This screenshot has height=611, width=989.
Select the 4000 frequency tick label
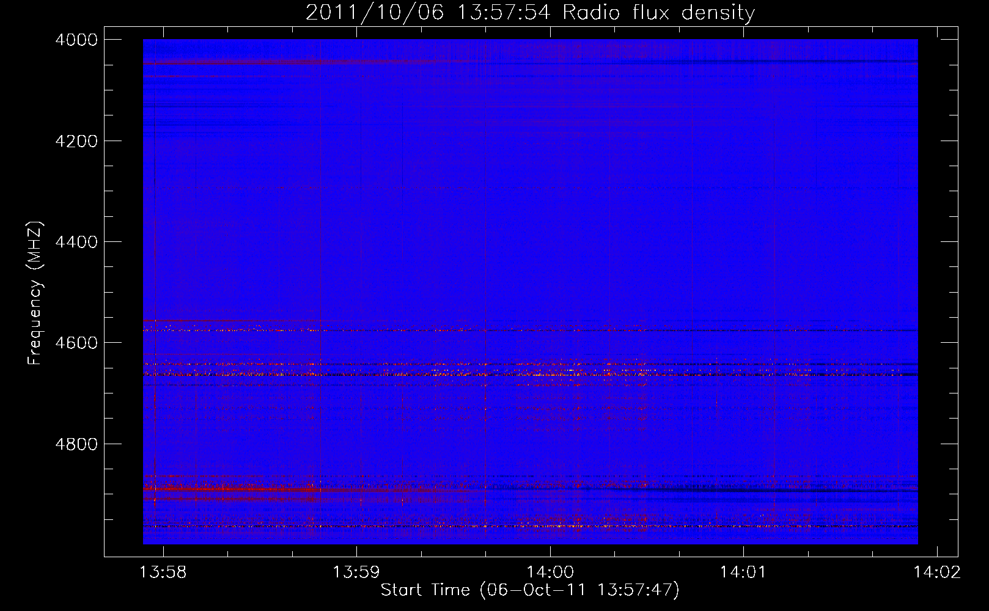tap(76, 40)
